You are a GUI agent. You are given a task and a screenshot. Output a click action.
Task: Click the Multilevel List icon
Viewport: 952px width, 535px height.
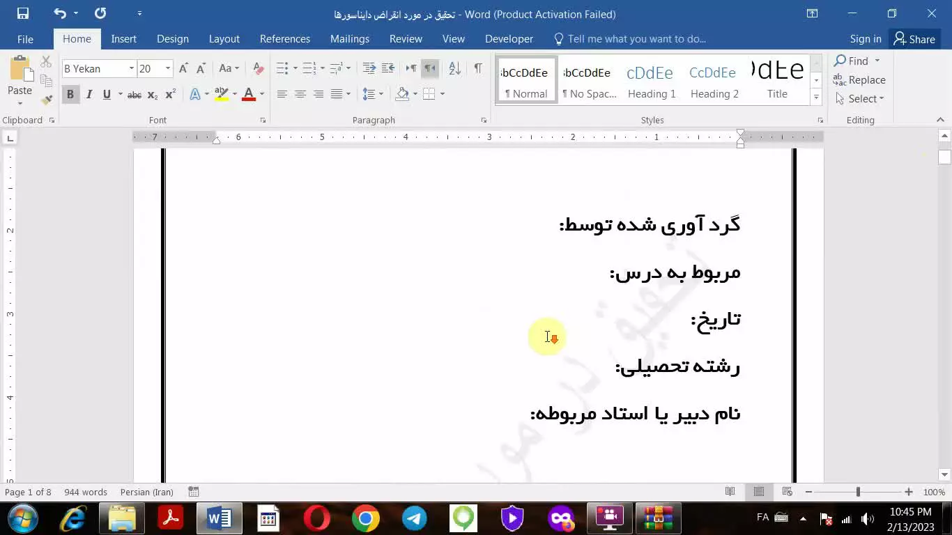pos(336,68)
